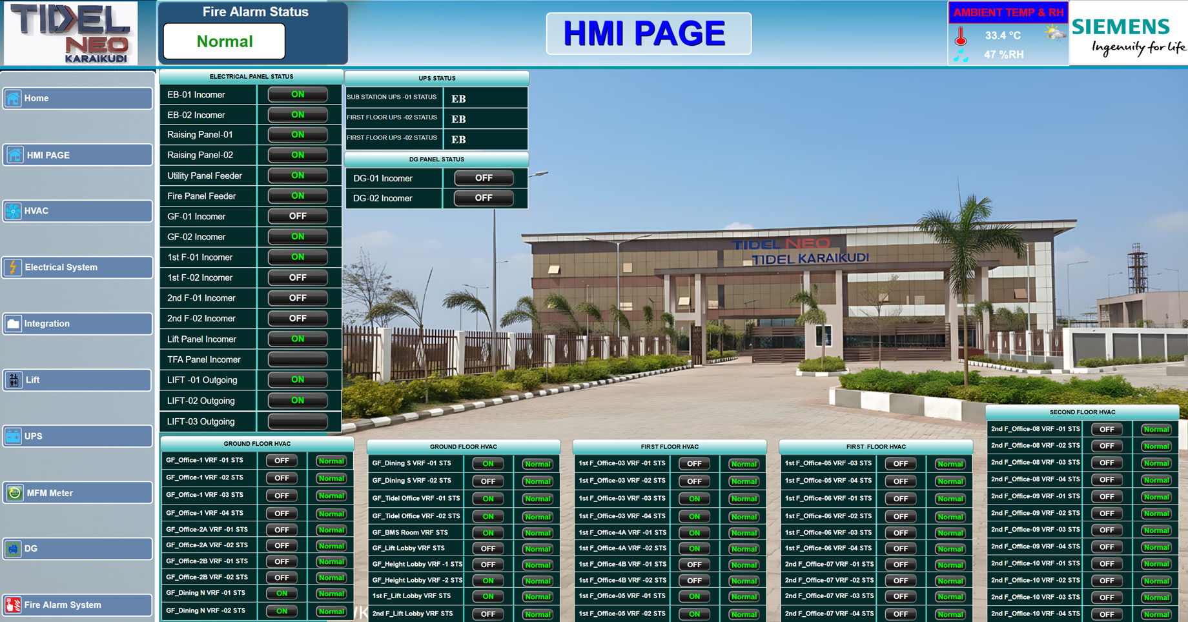1188x622 pixels.
Task: Click the Siemens logo
Action: point(1129,35)
